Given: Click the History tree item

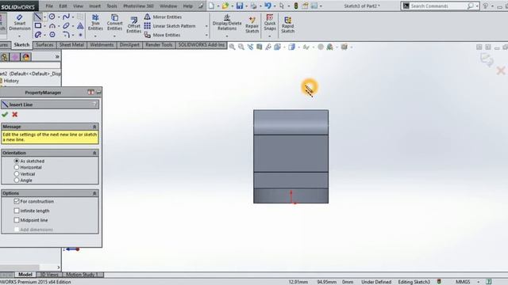Looking at the screenshot, I should (x=11, y=81).
